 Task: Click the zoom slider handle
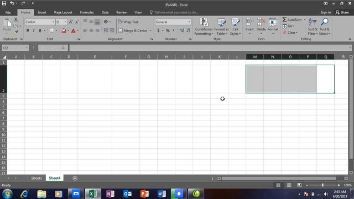[322, 185]
